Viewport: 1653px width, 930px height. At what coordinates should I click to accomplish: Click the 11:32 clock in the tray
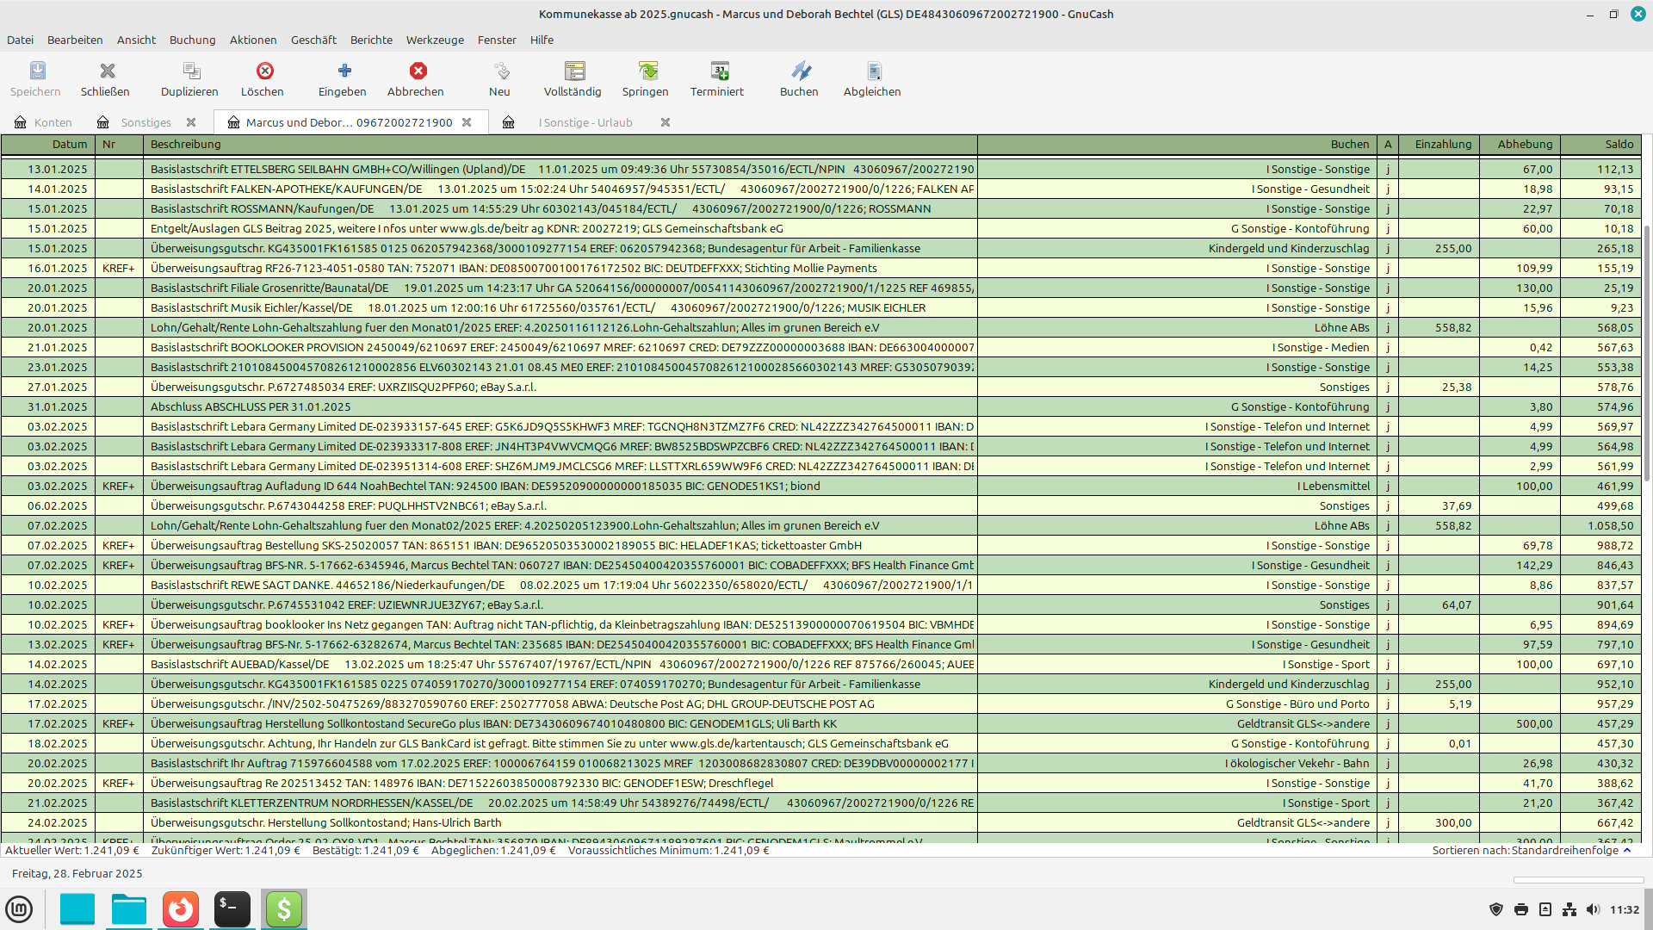pyautogui.click(x=1625, y=909)
